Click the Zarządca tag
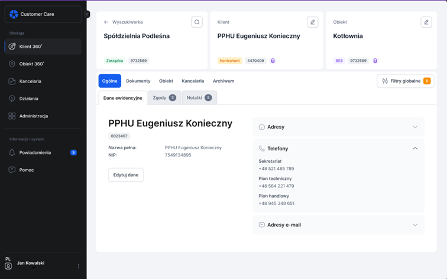 click(115, 61)
